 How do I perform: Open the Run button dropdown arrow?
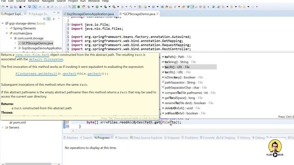pos(101,7)
